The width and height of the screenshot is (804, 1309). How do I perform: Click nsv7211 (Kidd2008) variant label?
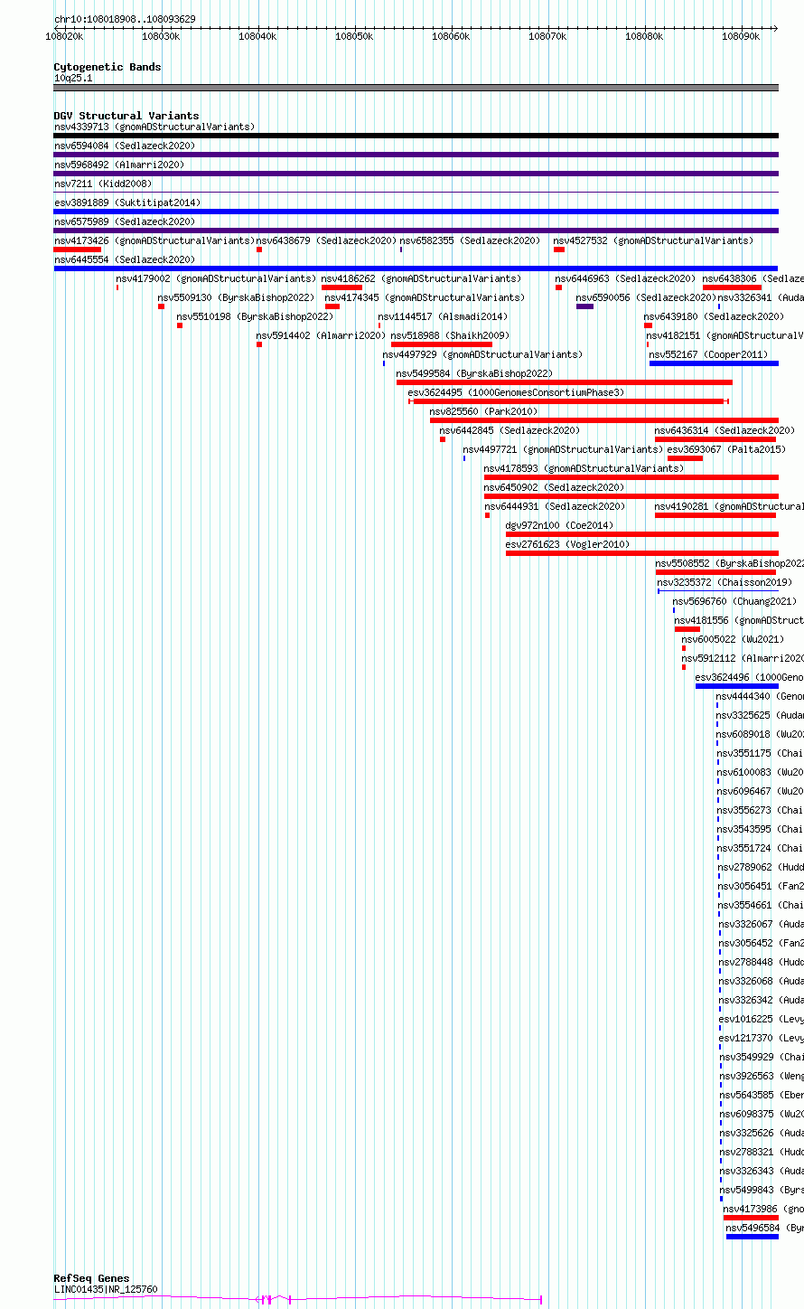click(103, 184)
